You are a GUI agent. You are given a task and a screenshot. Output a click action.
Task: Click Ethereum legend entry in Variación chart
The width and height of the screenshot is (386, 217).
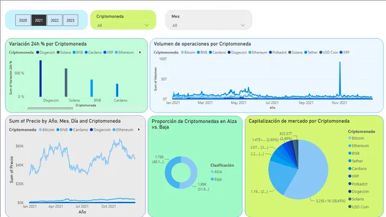tap(124, 52)
